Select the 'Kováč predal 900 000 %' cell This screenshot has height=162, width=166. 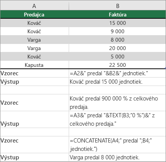pyautogui.click(x=117, y=103)
